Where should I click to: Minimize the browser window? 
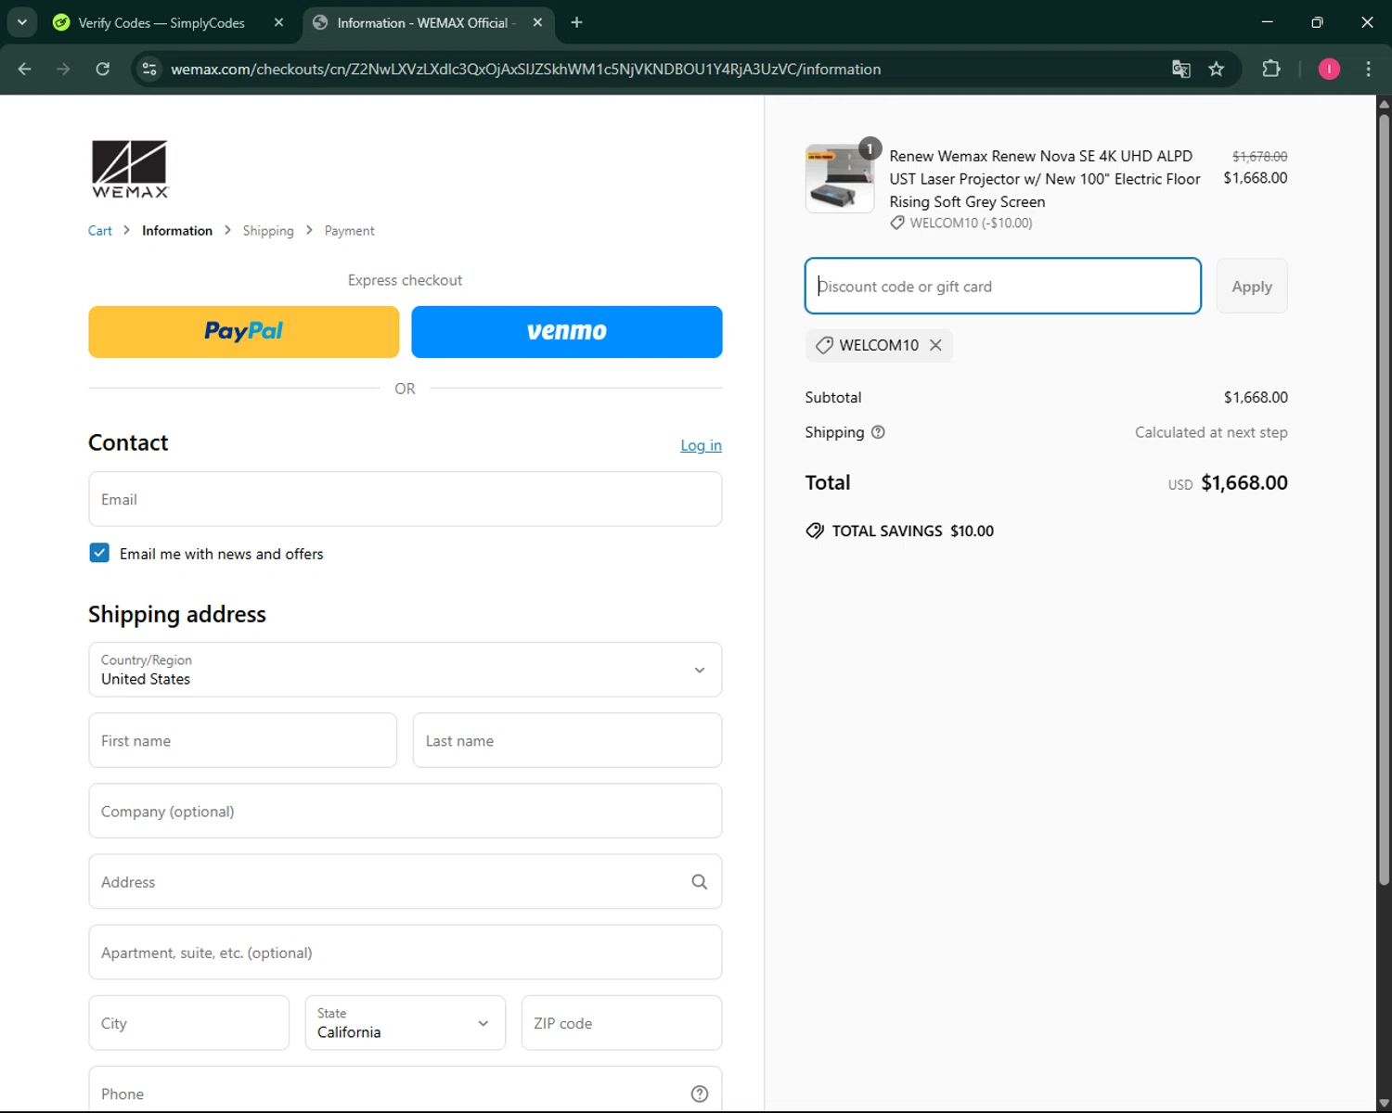1268,22
